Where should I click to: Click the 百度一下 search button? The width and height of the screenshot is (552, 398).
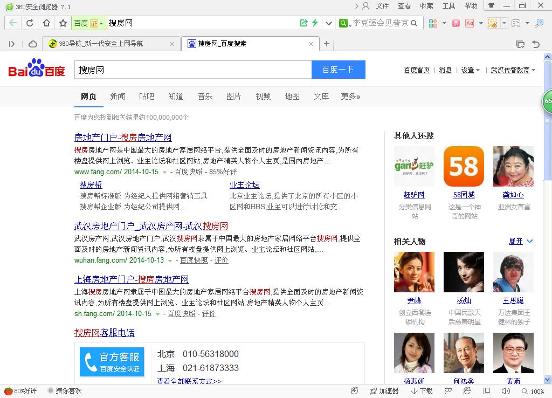(338, 70)
